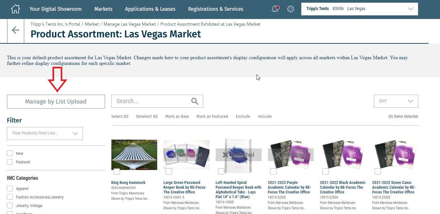Open Your Digital Showroom menu
This screenshot has height=214, width=440.
pos(55,9)
